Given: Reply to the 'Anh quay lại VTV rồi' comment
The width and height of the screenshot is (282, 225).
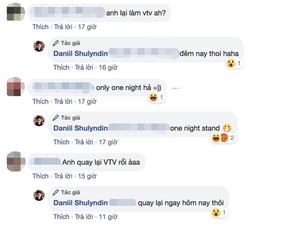Looking at the screenshot, I should click(x=63, y=176).
